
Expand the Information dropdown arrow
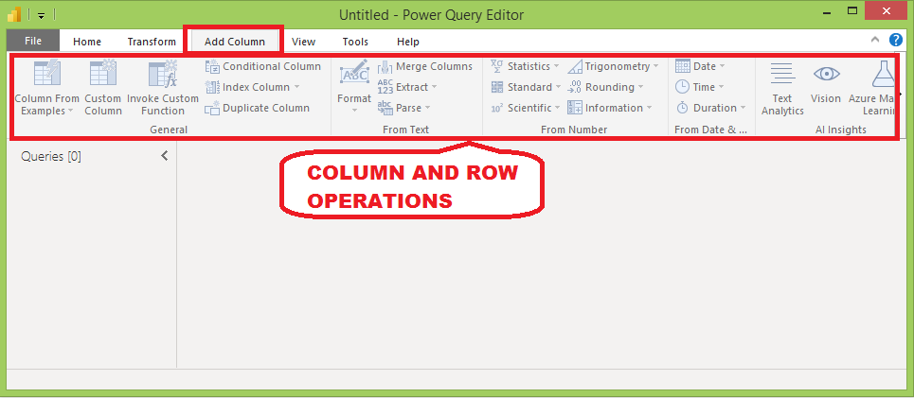click(x=648, y=108)
